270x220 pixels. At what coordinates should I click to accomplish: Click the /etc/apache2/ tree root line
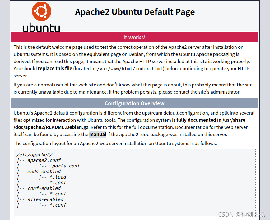35,155
